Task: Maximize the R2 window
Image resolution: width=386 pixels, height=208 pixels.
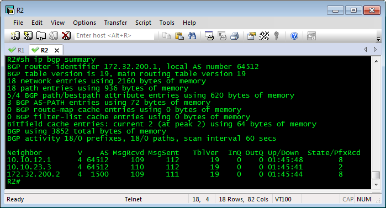Action: click(353, 10)
